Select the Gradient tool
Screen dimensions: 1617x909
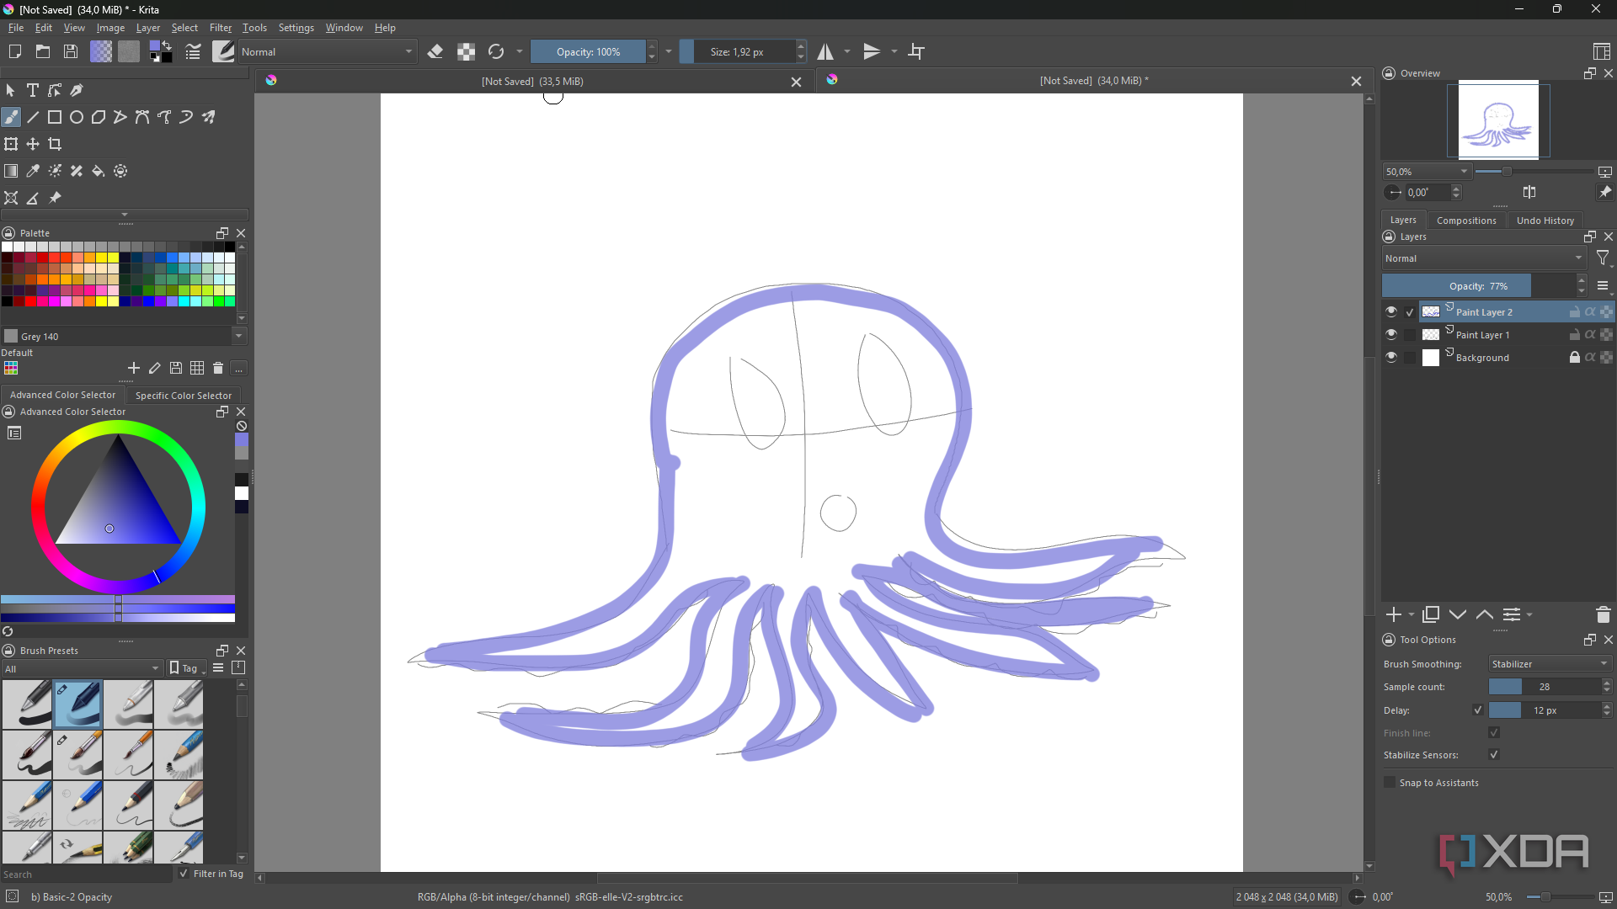coord(11,172)
